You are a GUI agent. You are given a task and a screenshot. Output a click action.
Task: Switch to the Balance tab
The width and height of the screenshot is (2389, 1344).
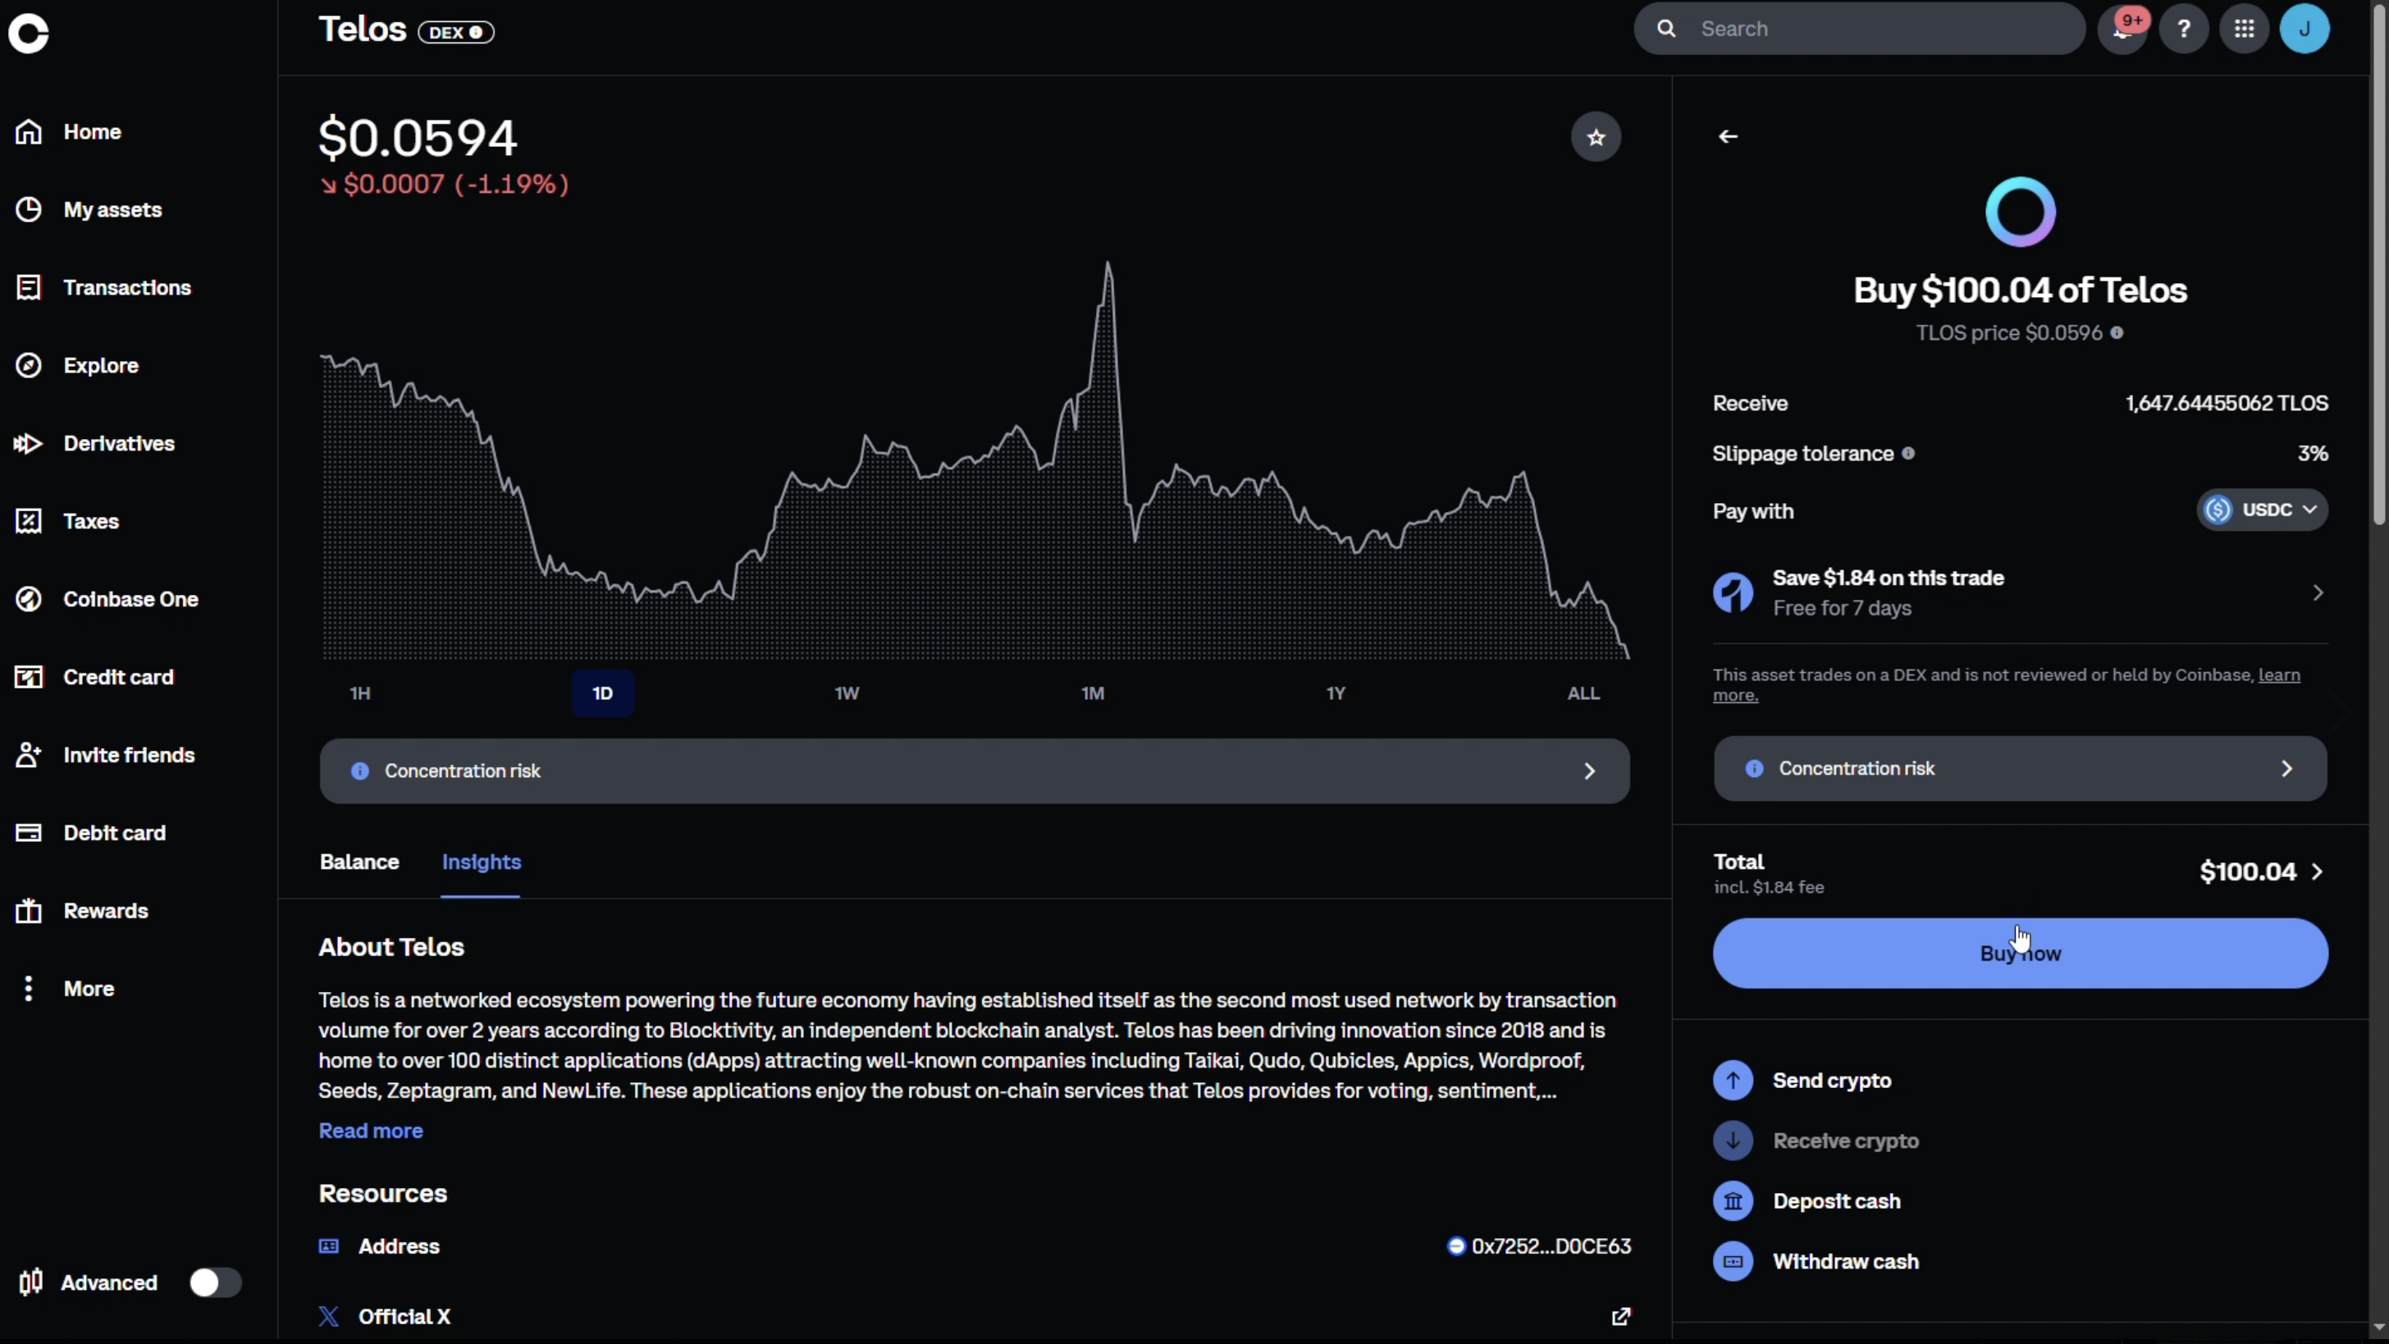(x=360, y=862)
